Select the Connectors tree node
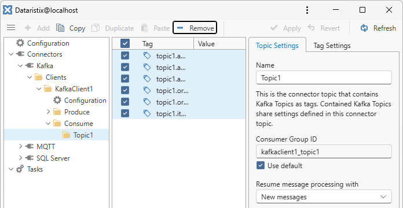Viewport: 403px width, 208px height. [39, 54]
